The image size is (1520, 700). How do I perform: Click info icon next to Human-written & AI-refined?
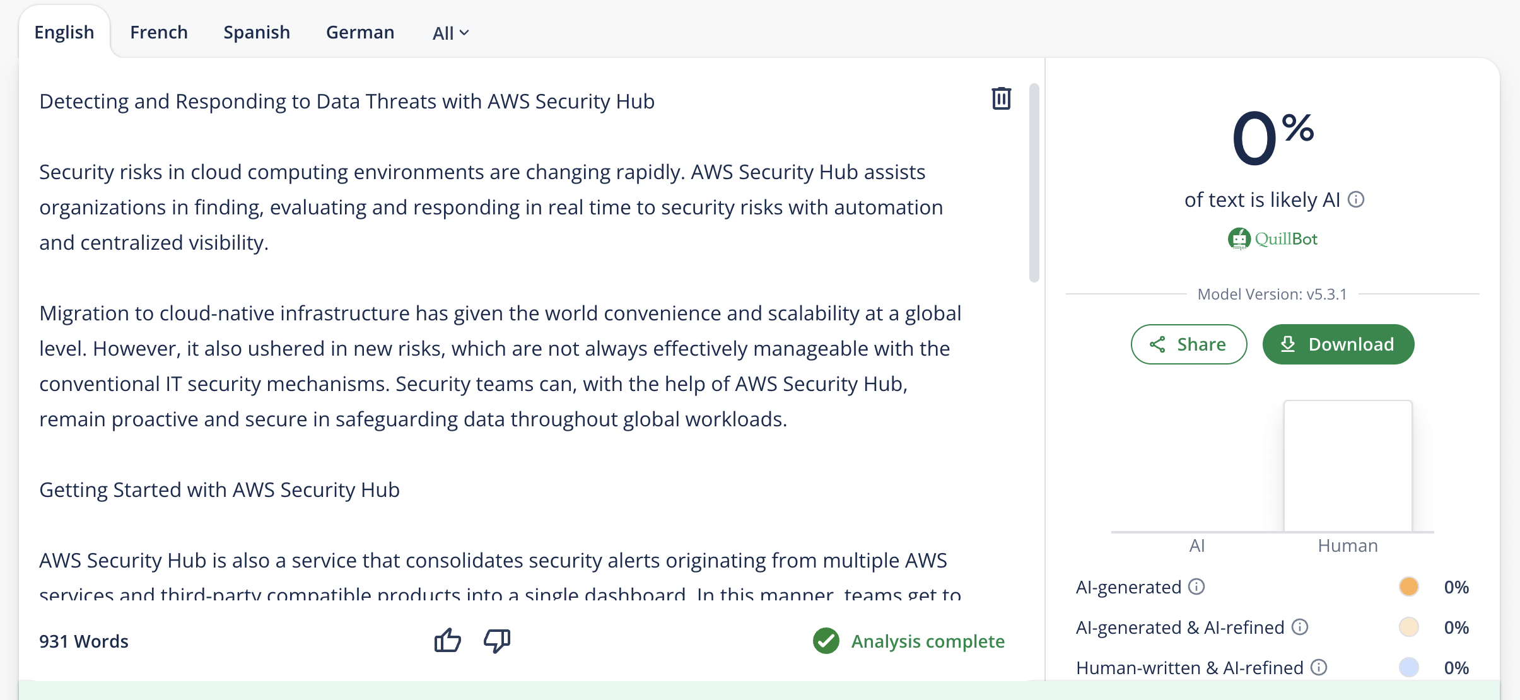click(x=1319, y=667)
